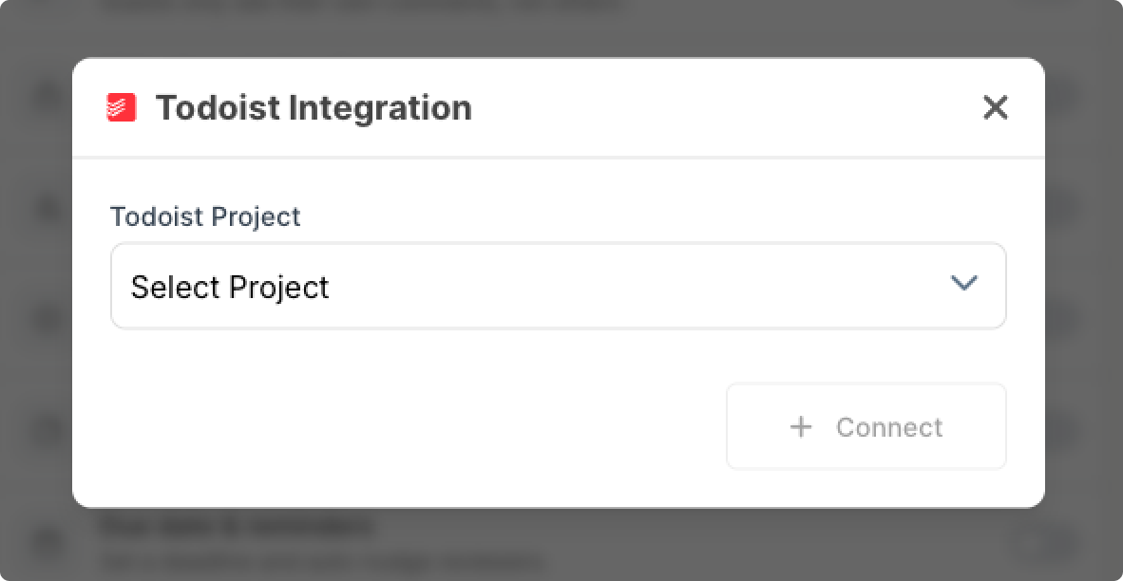
Task: Click the Connect button
Action: (x=866, y=426)
